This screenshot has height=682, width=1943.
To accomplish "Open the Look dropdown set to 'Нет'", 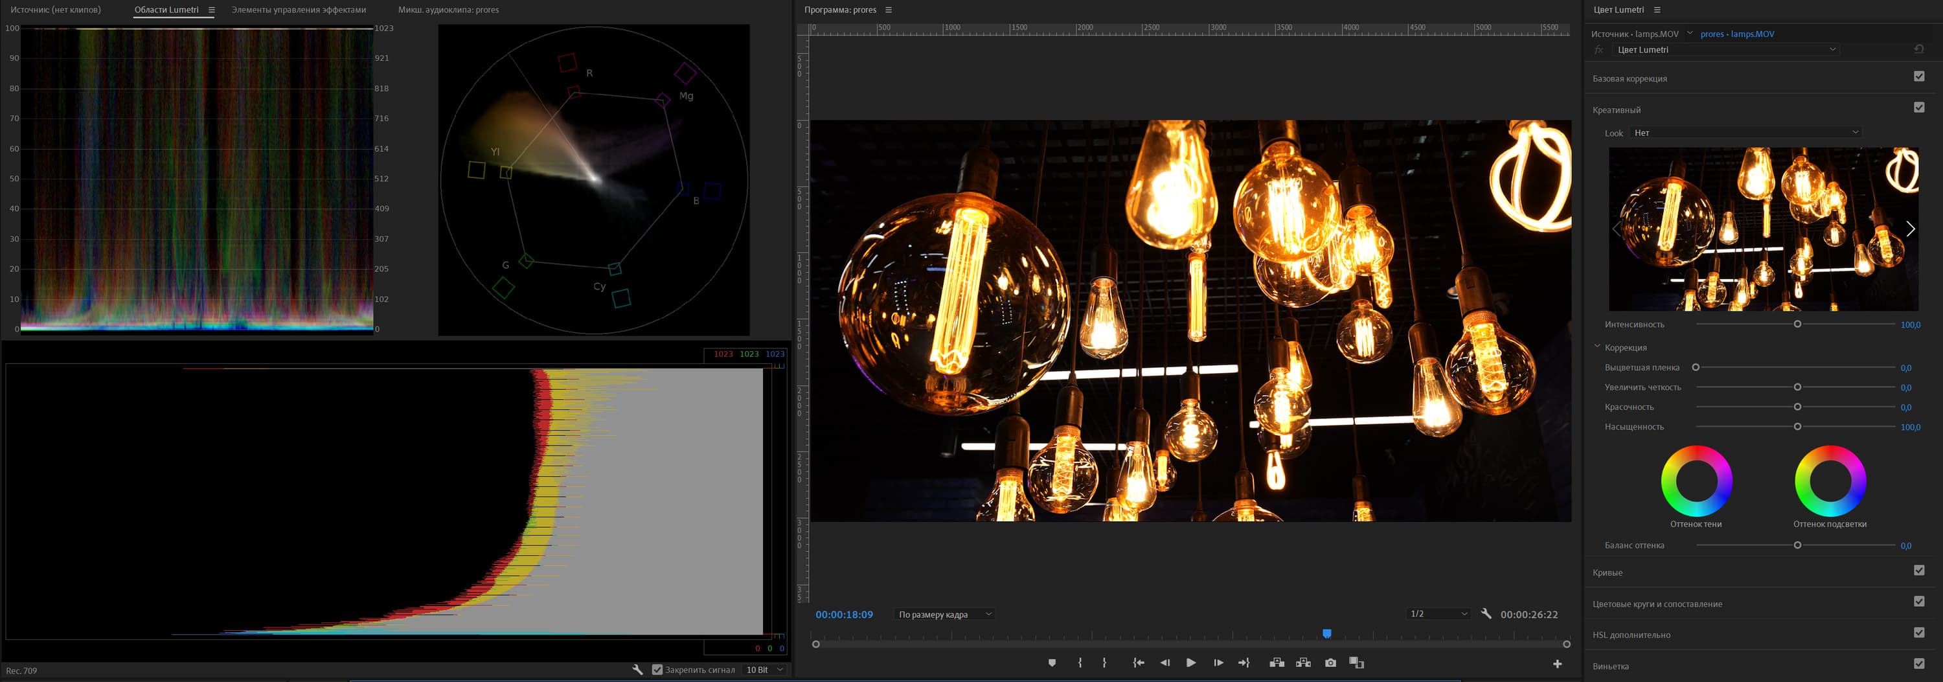I will (1745, 133).
